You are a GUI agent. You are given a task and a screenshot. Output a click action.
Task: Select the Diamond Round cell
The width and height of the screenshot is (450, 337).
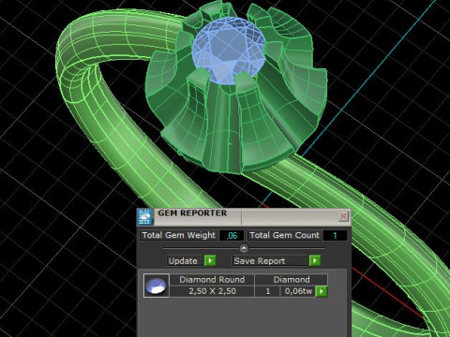(x=212, y=280)
